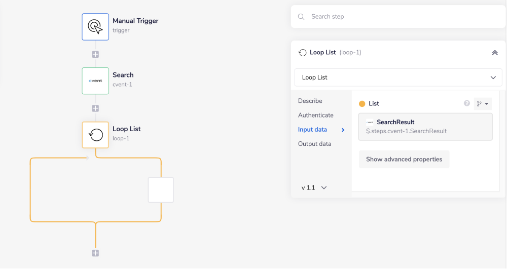Add step between Manual Trigger and Search
Viewport: 507px width, 269px height.
pos(95,54)
